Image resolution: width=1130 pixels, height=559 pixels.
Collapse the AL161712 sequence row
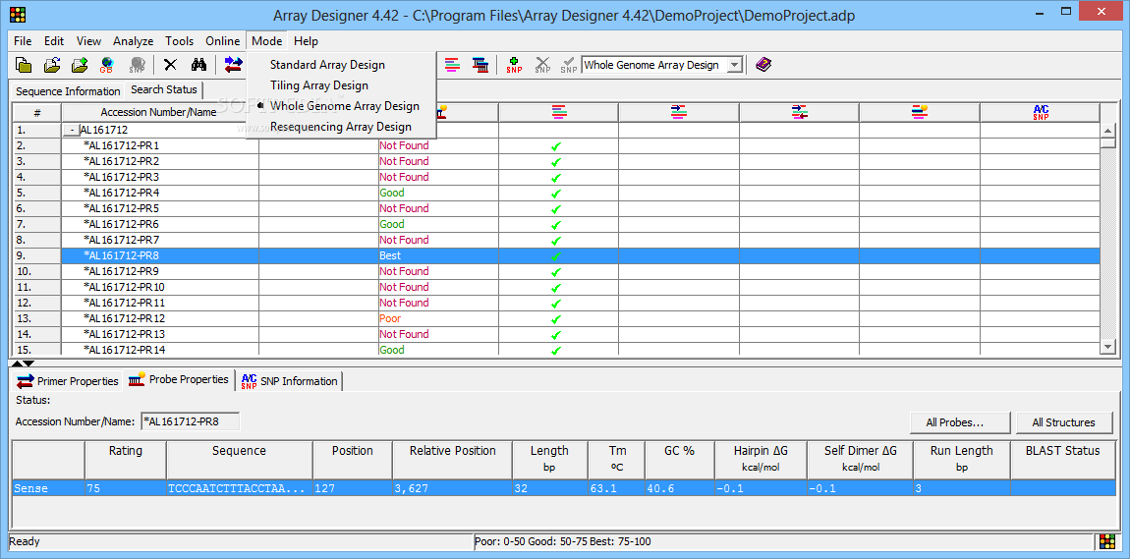(x=72, y=131)
